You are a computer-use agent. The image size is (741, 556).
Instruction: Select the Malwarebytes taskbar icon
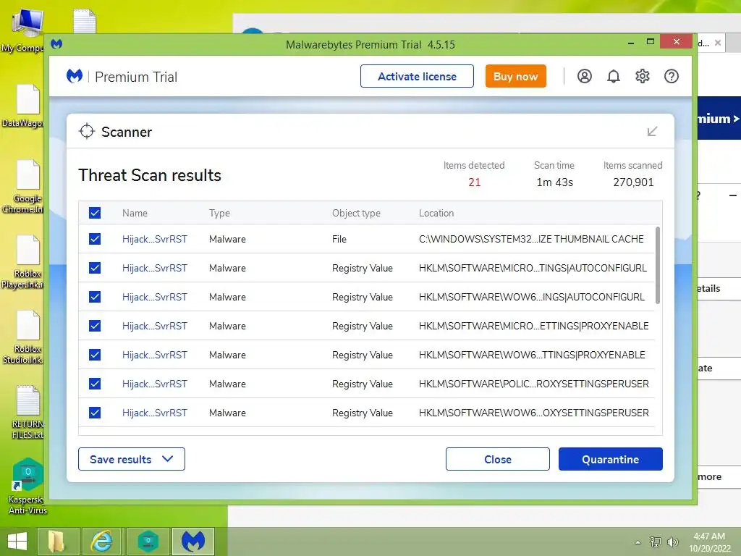[192, 542]
